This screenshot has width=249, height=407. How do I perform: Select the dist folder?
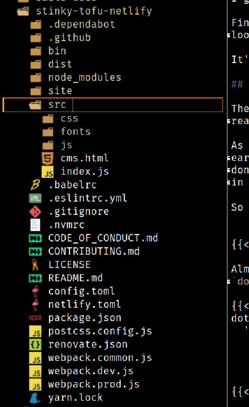point(60,64)
